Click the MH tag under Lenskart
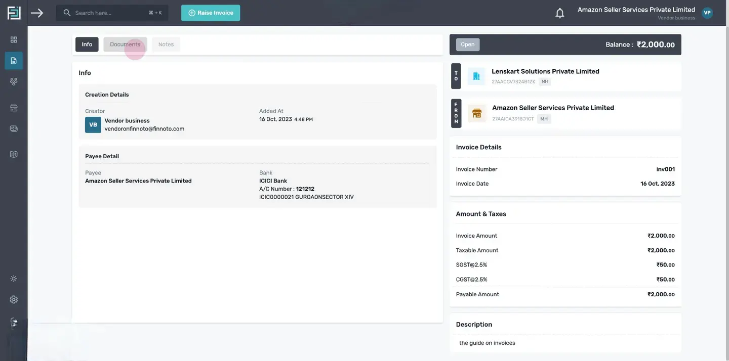 (x=545, y=81)
